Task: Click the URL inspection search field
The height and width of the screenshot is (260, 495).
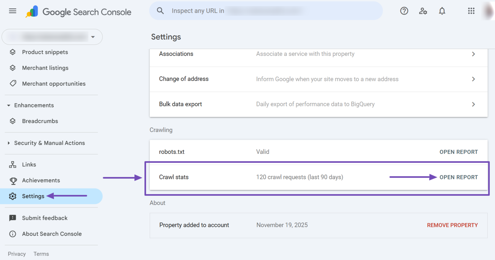Action: [x=266, y=11]
